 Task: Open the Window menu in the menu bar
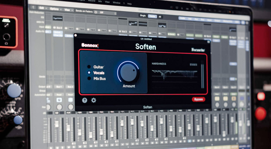click(116, 3)
